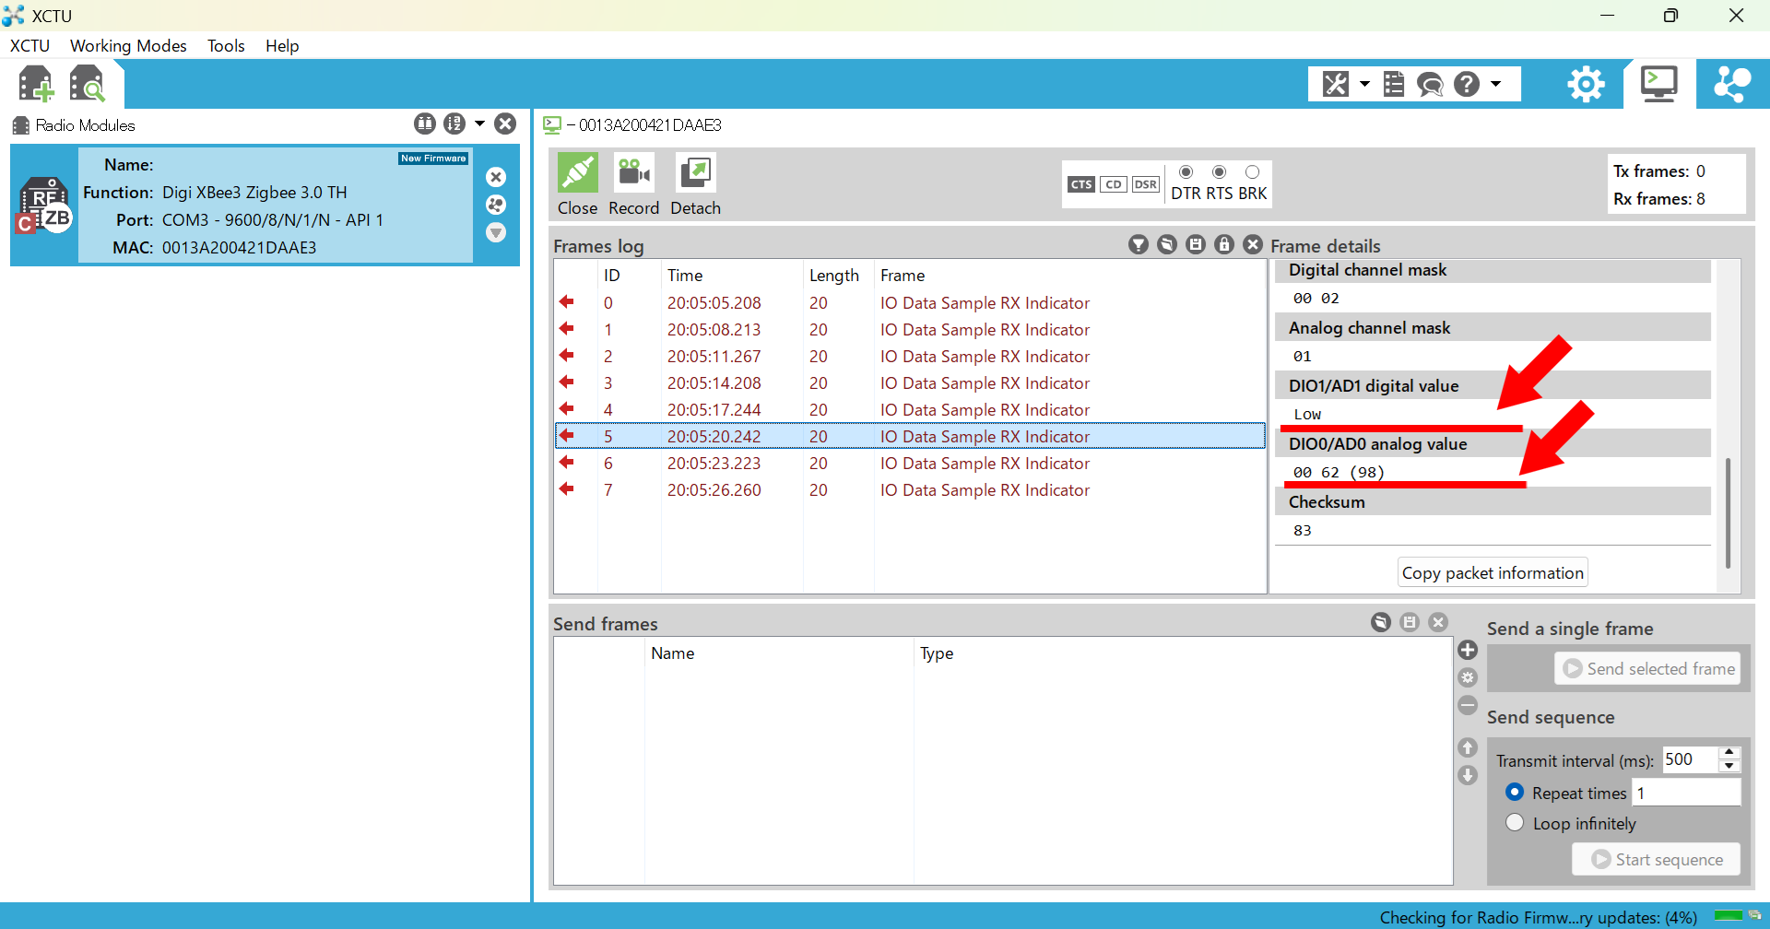Toggle the DTR line radio button
This screenshot has width=1770, height=929.
pyautogui.click(x=1186, y=172)
